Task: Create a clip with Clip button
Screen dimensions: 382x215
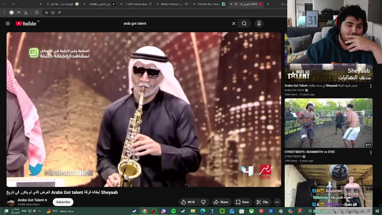Action: click(262, 202)
